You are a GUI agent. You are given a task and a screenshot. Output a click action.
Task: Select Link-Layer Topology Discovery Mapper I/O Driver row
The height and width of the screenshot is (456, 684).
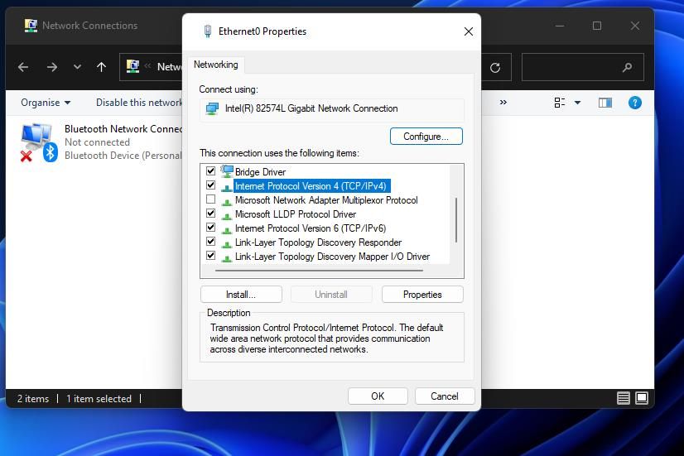(x=332, y=257)
